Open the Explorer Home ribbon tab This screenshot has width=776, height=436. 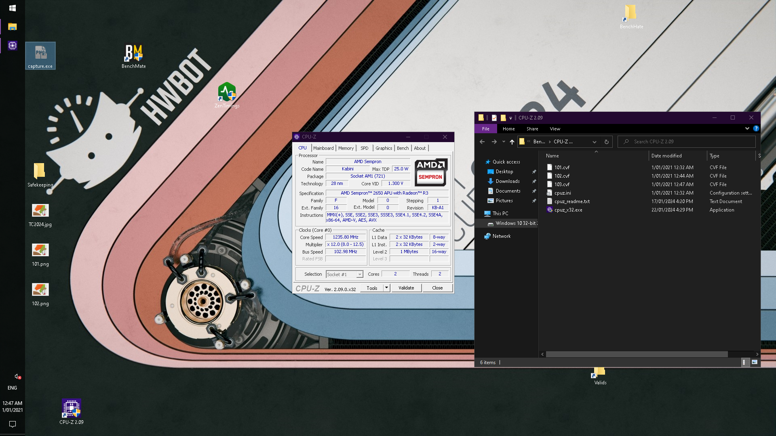pos(508,129)
